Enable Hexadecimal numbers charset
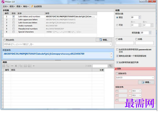 (x=13, y=29)
